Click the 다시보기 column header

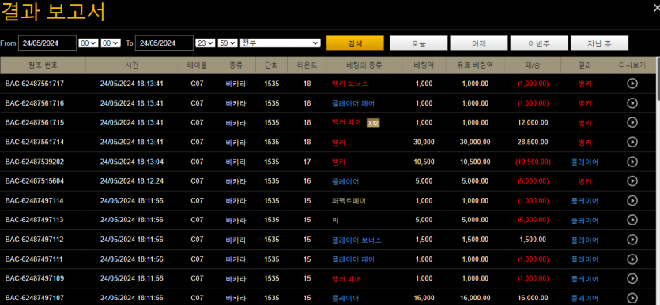(x=632, y=65)
